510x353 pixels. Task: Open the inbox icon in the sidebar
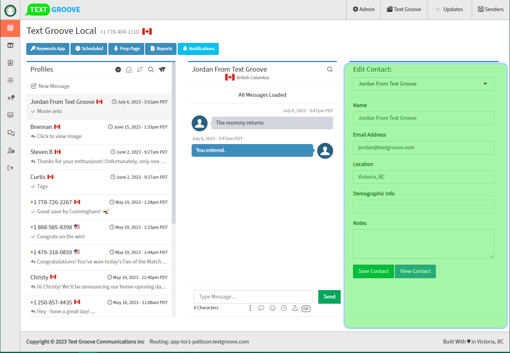point(10,28)
